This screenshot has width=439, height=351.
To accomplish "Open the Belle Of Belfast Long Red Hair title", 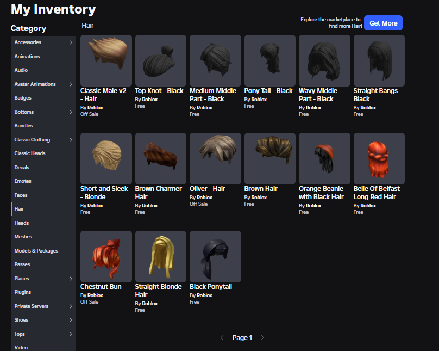I will point(377,193).
